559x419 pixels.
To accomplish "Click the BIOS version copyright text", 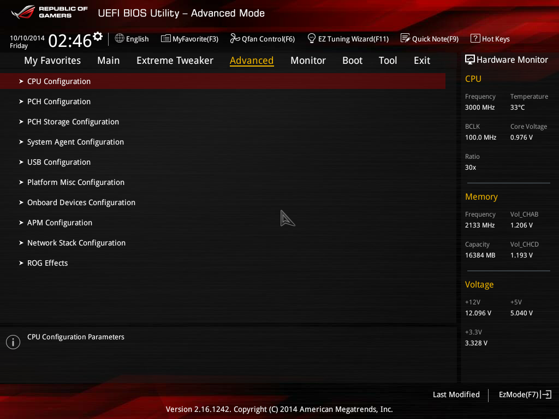I will point(279,409).
